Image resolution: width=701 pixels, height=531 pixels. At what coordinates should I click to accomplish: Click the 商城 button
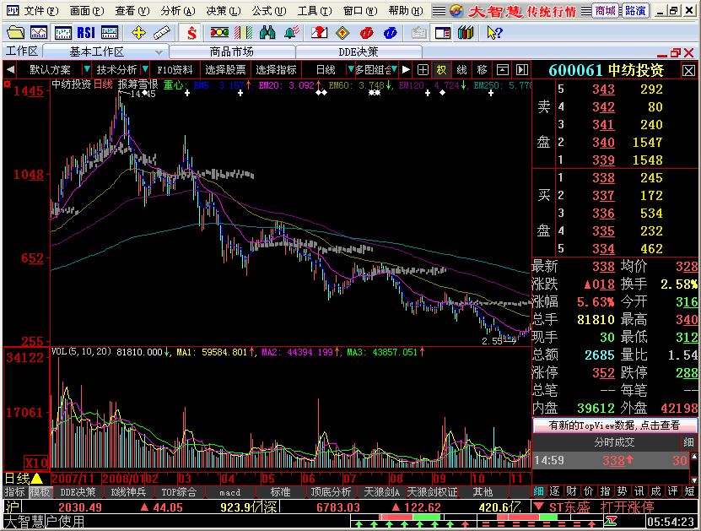coord(606,11)
